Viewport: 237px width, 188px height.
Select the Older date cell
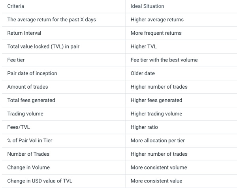click(x=143, y=73)
